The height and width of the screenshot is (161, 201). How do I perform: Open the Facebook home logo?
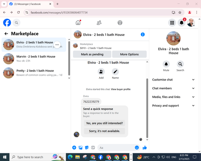pyautogui.click(x=7, y=23)
